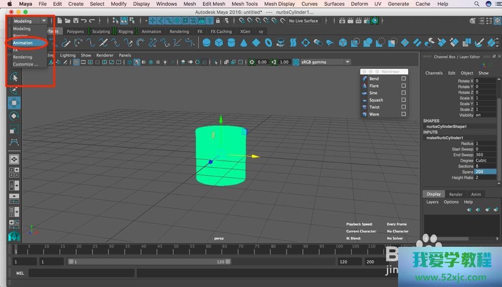502x287 pixels.
Task: Switch to the Polygons shelf tab
Action: pyautogui.click(x=75, y=31)
